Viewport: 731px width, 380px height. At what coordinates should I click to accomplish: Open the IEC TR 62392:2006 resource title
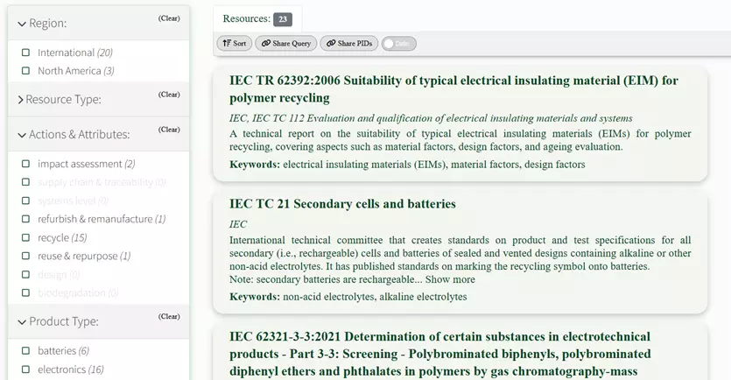pyautogui.click(x=453, y=89)
